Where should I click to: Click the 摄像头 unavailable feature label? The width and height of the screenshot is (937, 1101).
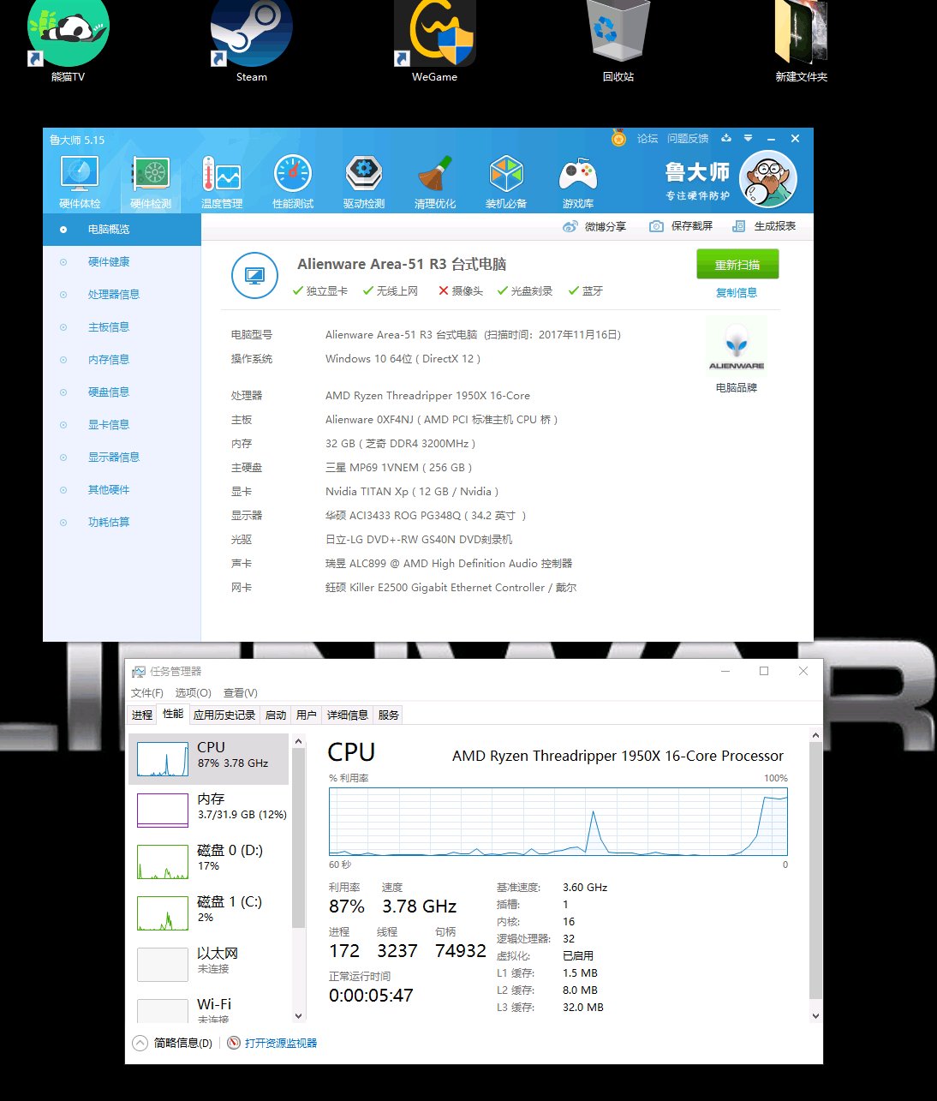(x=461, y=291)
